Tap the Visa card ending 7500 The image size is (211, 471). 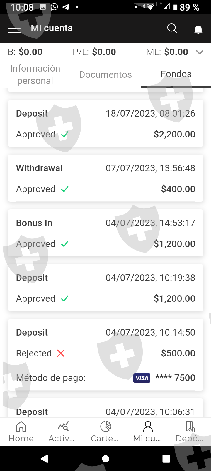[164, 378]
